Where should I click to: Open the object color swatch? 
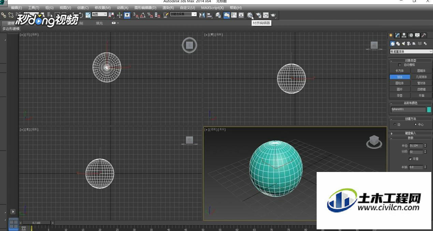(x=429, y=110)
